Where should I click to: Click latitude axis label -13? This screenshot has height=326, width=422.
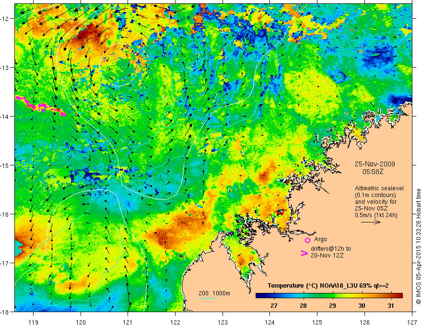(x=5, y=67)
